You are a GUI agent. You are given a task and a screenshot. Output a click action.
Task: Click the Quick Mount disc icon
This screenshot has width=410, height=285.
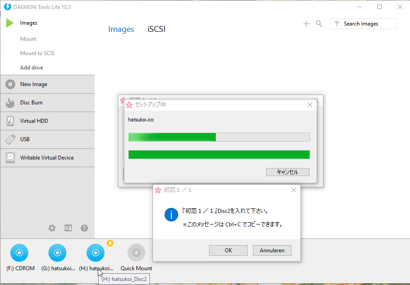136,253
